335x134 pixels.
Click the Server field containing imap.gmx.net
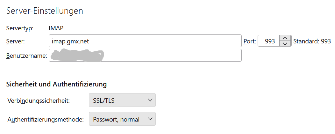pos(145,41)
